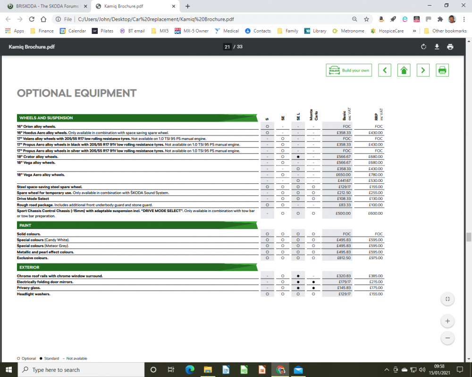Go to previous brochure page arrow
This screenshot has width=472, height=377.
coord(385,70)
